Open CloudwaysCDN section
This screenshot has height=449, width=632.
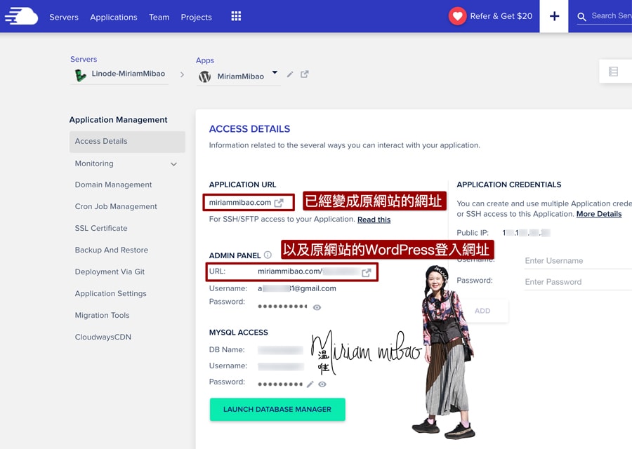tap(103, 337)
